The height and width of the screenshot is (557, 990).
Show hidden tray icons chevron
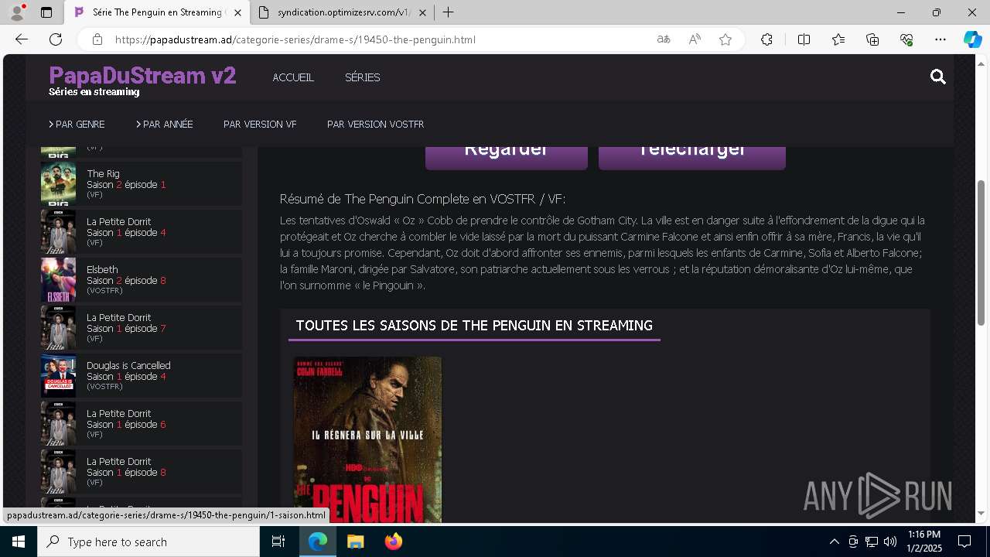pyautogui.click(x=834, y=542)
